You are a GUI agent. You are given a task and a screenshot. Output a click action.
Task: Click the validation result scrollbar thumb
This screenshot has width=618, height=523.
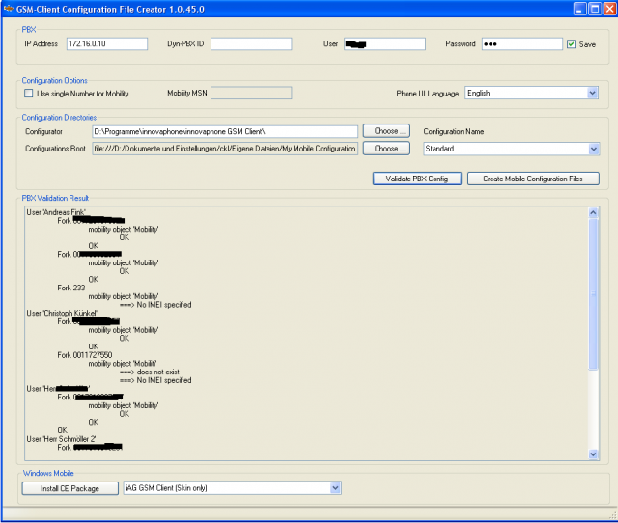(x=593, y=294)
